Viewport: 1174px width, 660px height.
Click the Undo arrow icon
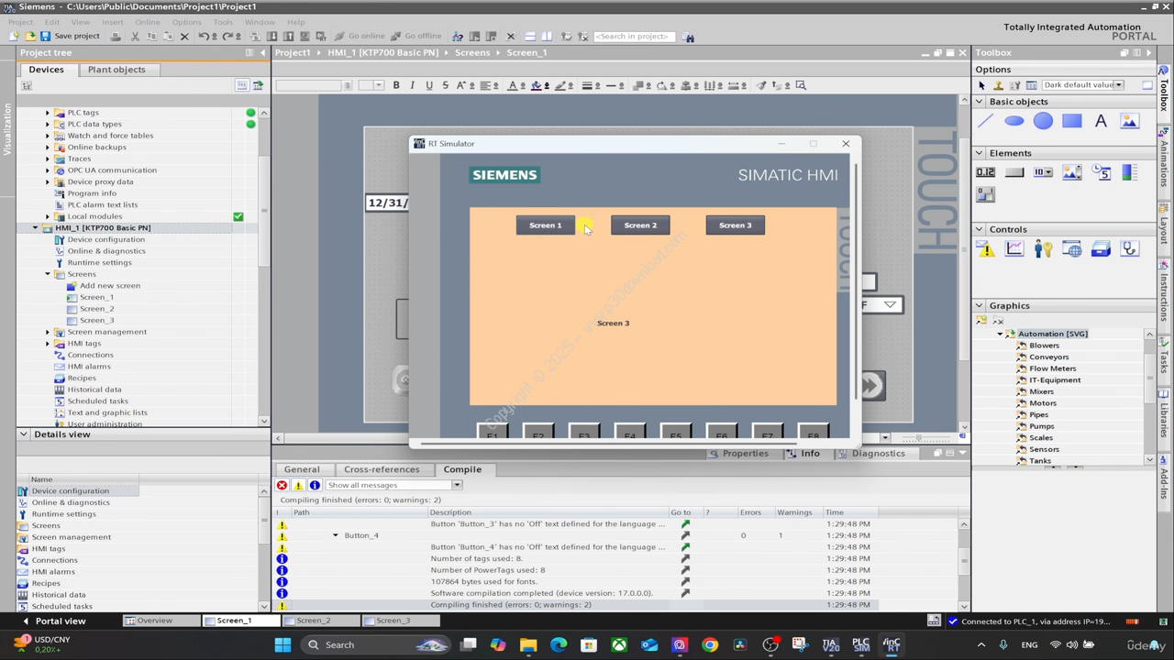[205, 36]
